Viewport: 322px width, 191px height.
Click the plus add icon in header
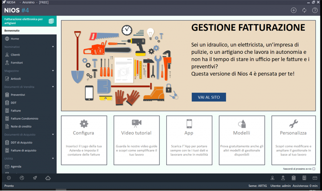point(294,10)
